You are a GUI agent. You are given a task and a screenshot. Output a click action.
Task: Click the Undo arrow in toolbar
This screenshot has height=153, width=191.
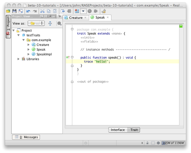click(x=29, y=11)
